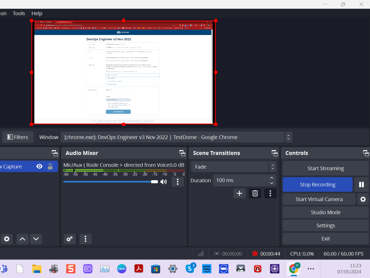
Task: Click the network signal bars status icon
Action: 201,254
